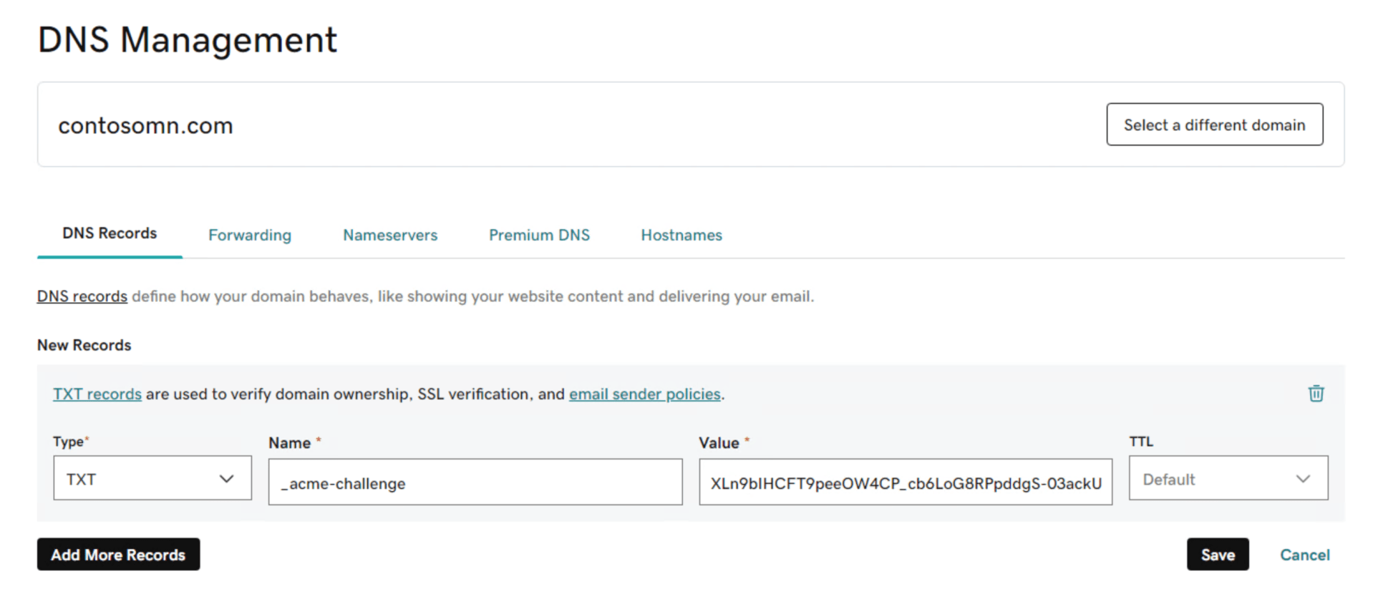Switch to the Forwarding tab

coord(250,235)
